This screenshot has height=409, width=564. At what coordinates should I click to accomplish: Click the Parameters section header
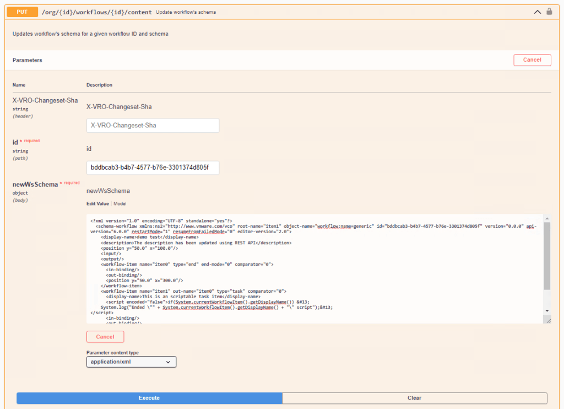coord(28,60)
